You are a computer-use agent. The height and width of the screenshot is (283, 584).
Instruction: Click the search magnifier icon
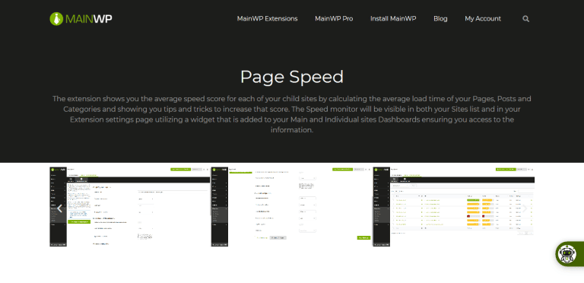tap(525, 18)
